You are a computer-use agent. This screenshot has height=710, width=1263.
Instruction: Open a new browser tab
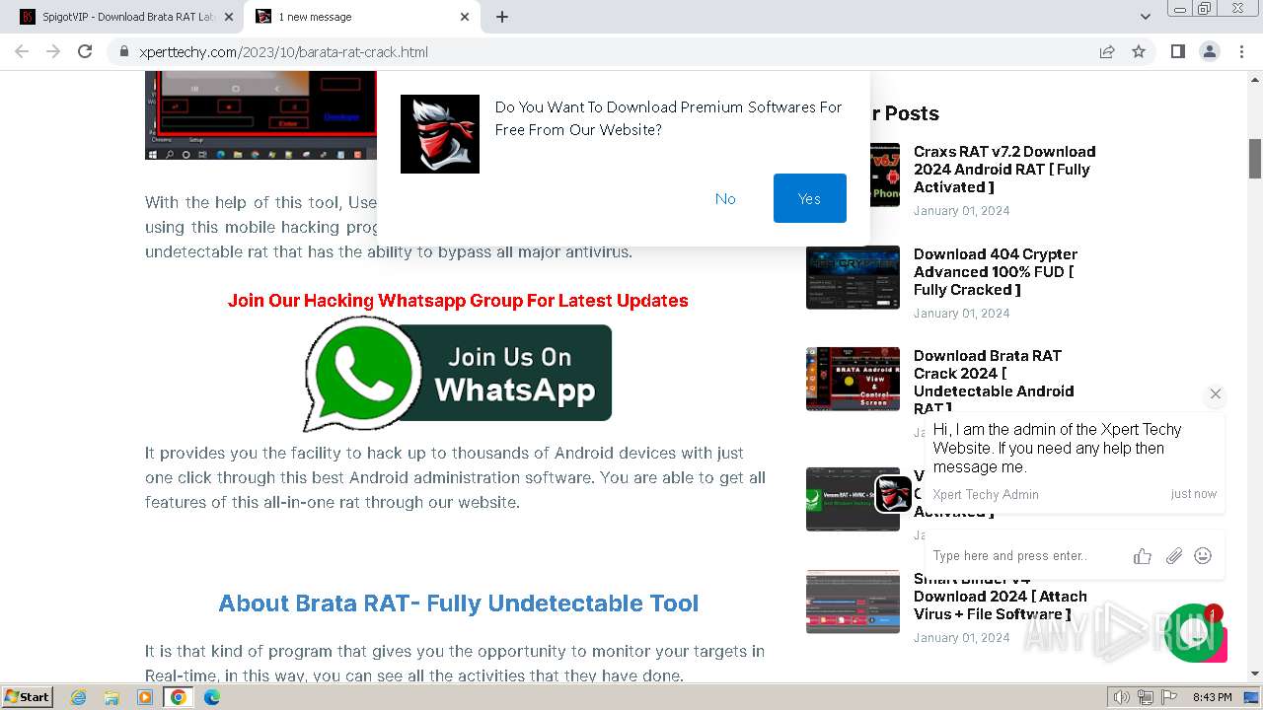click(502, 17)
